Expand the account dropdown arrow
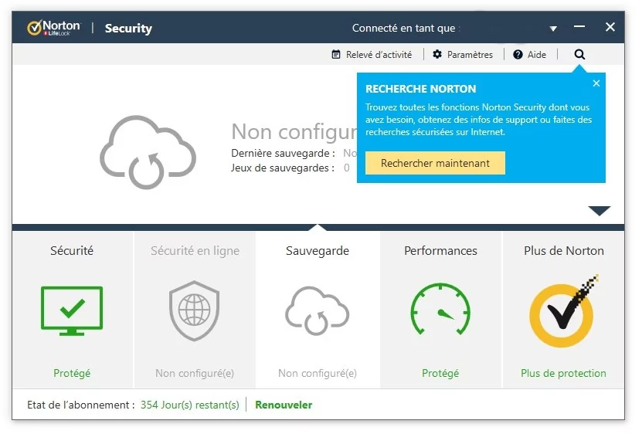This screenshot has height=434, width=642. pos(553,29)
